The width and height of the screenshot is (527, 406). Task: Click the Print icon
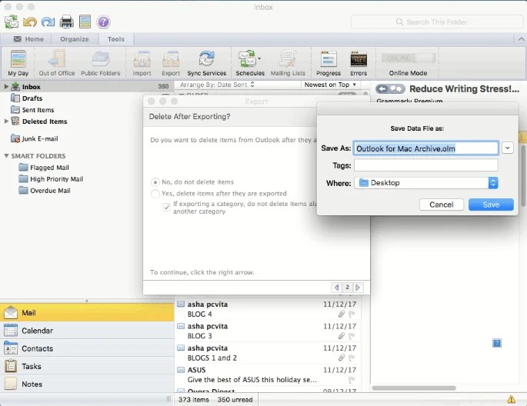pos(66,22)
